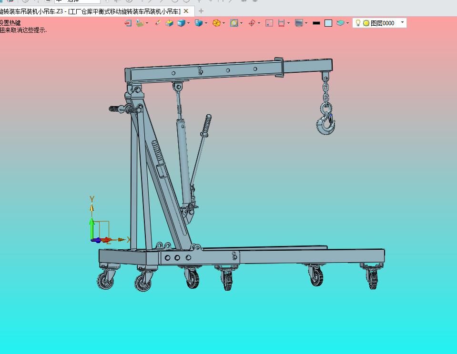
Task: Click the light blue face color swatch
Action: pos(328,23)
